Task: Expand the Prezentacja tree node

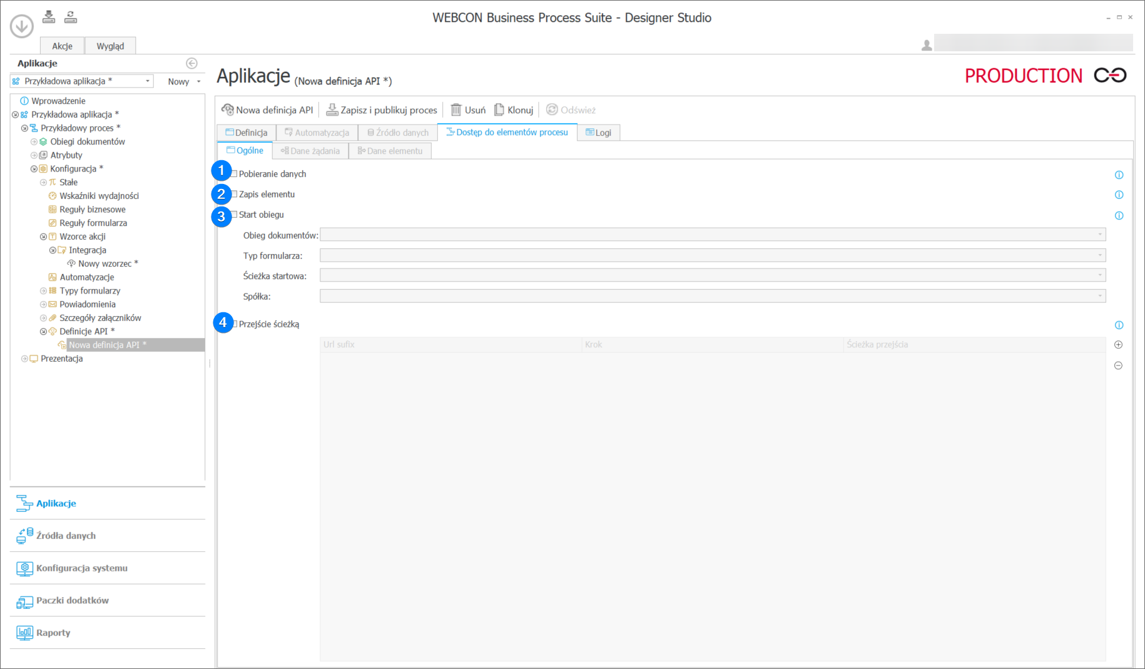Action: pyautogui.click(x=24, y=359)
